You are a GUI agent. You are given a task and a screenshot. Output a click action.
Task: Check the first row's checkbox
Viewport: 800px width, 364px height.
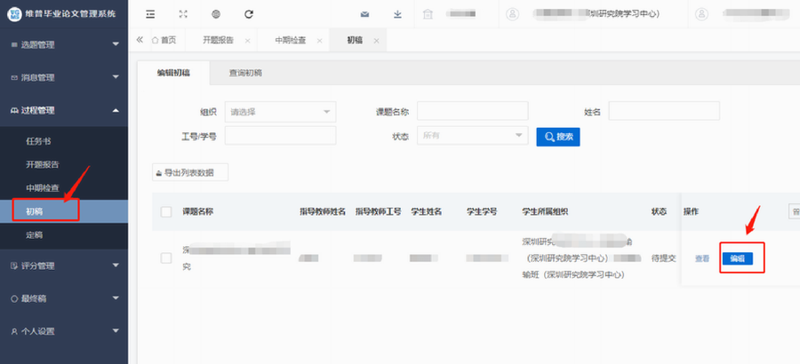pyautogui.click(x=166, y=257)
